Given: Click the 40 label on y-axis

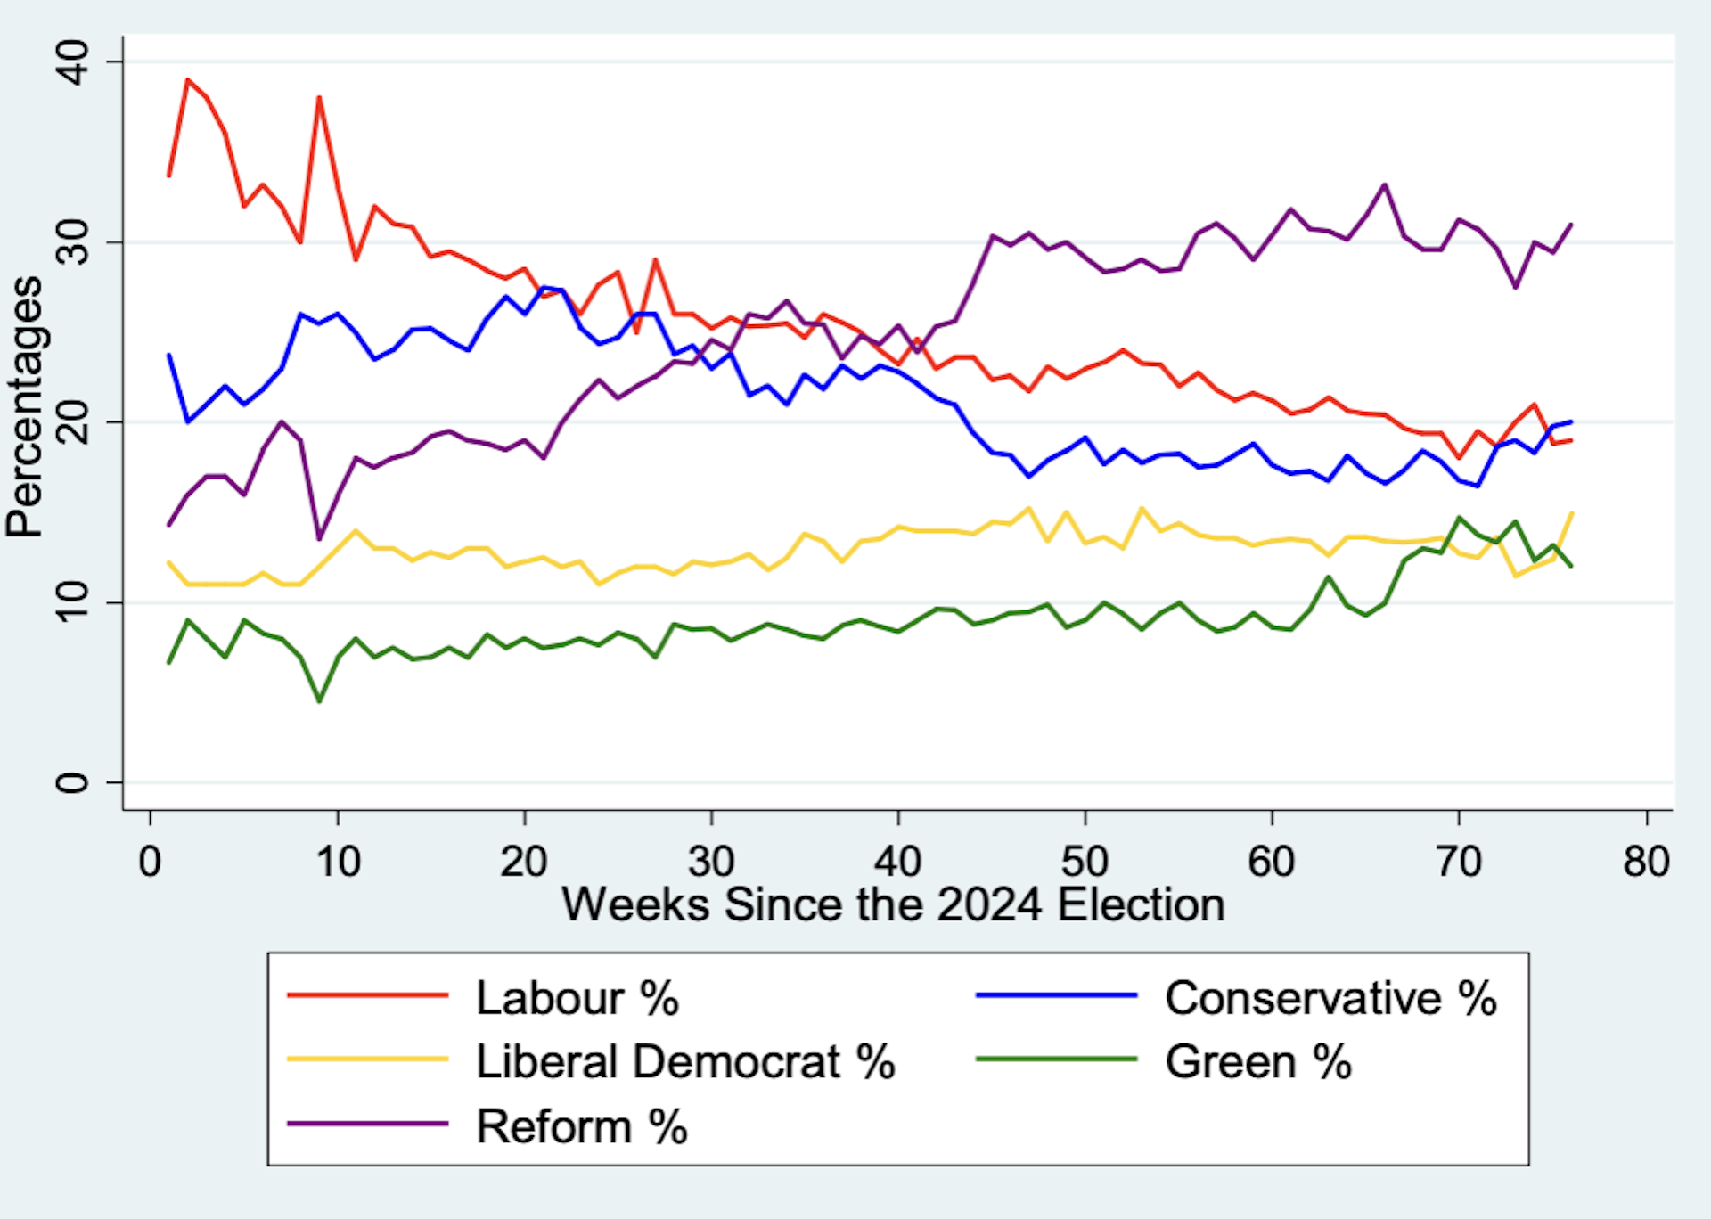Looking at the screenshot, I should (73, 61).
